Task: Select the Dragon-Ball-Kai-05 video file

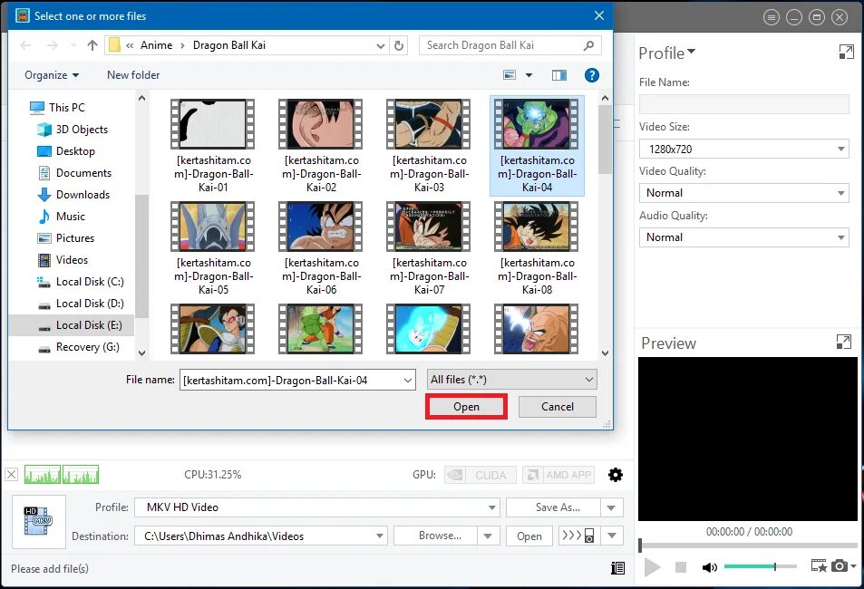Action: tap(213, 248)
